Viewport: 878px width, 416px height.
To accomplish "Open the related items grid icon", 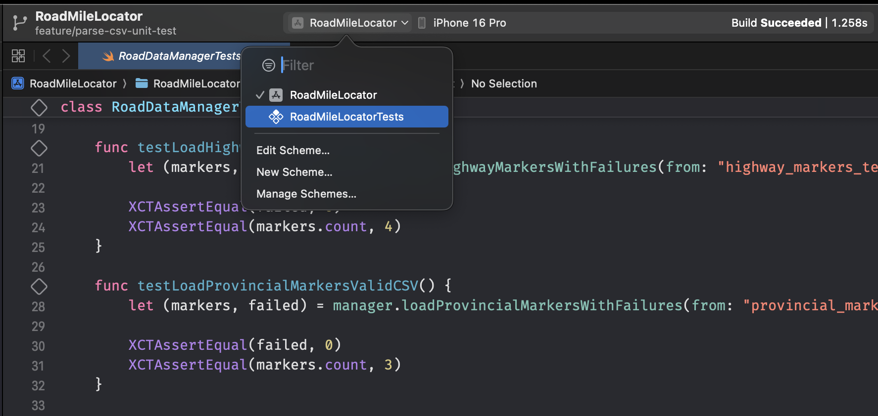I will pos(18,56).
